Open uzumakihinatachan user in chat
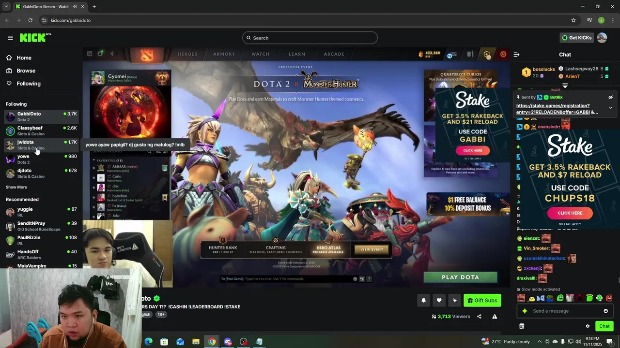The image size is (620, 348). click(544, 259)
